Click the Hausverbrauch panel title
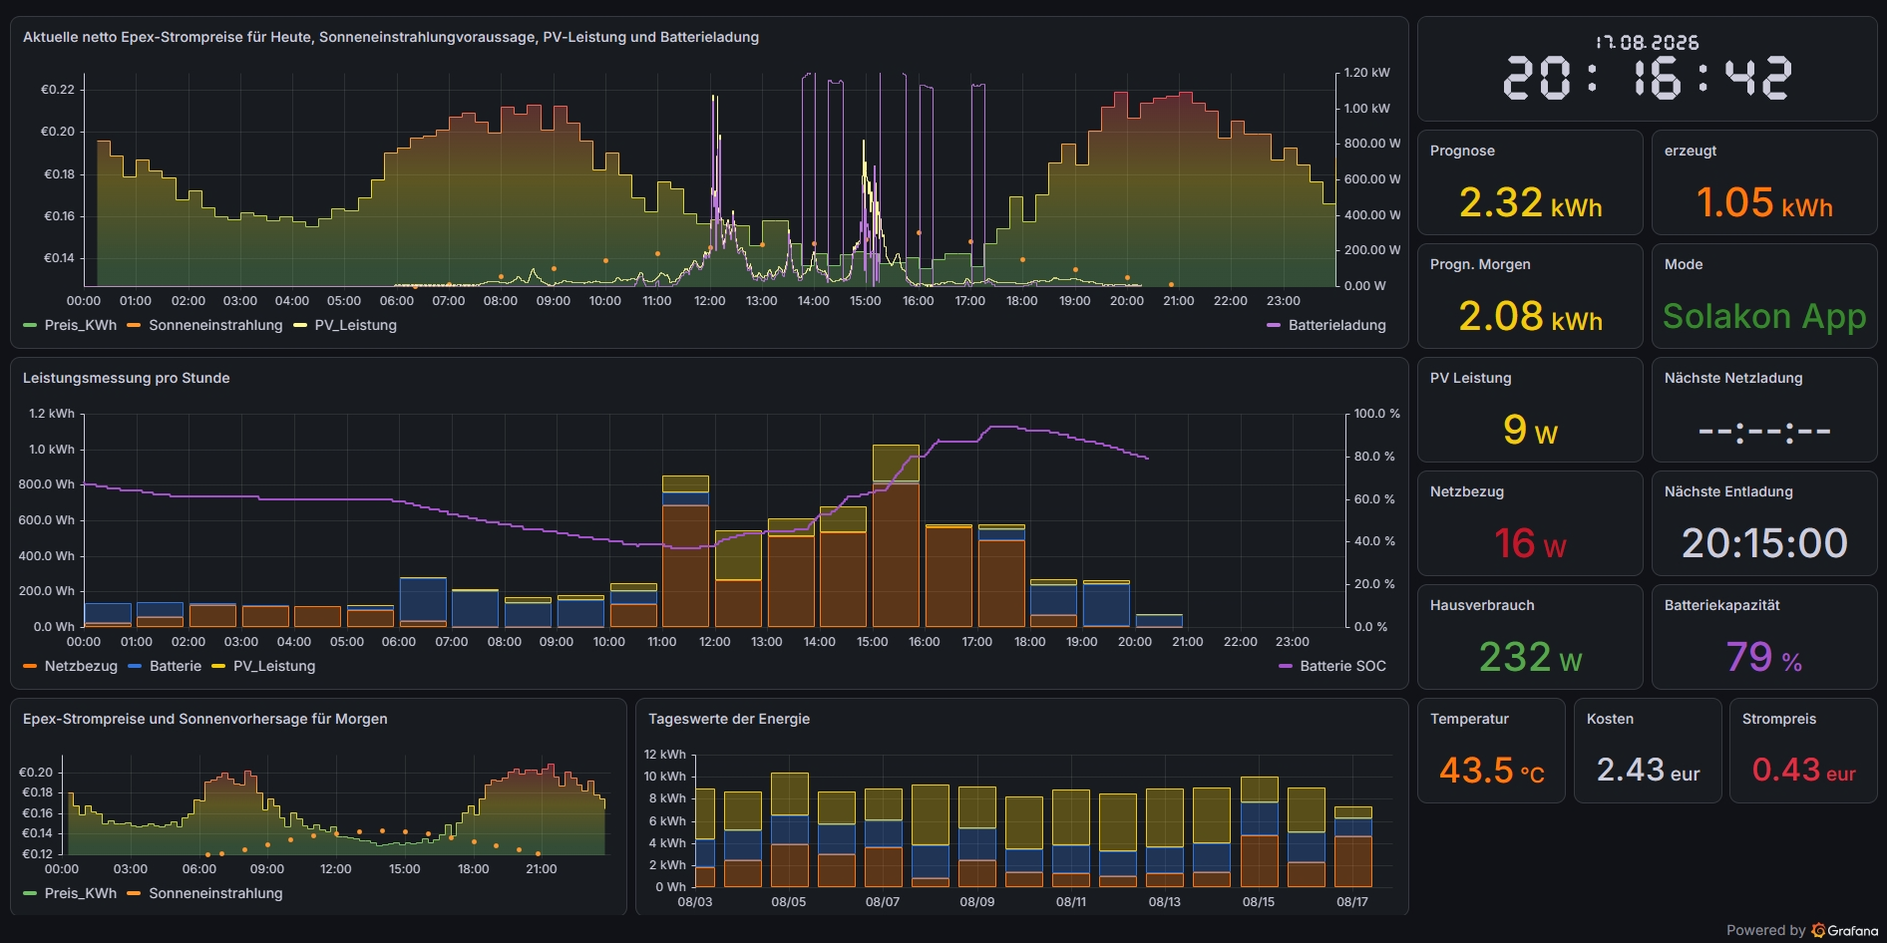 click(x=1482, y=605)
